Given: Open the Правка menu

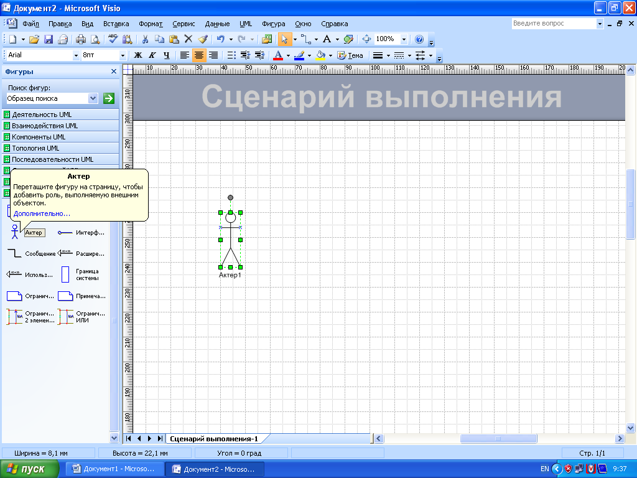Looking at the screenshot, I should pyautogui.click(x=60, y=24).
